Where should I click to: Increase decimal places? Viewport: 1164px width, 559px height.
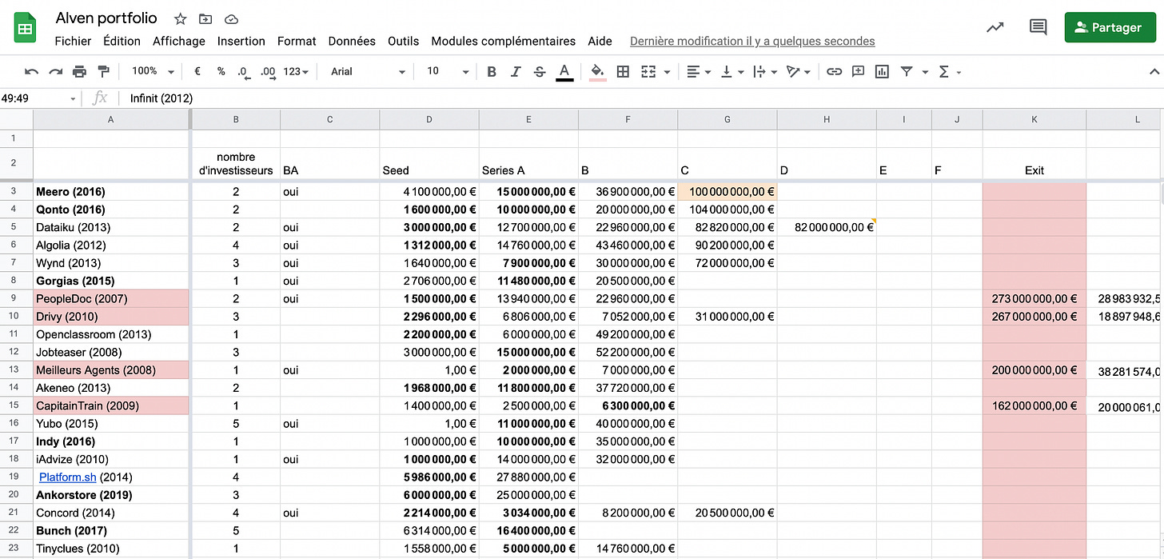(x=268, y=71)
